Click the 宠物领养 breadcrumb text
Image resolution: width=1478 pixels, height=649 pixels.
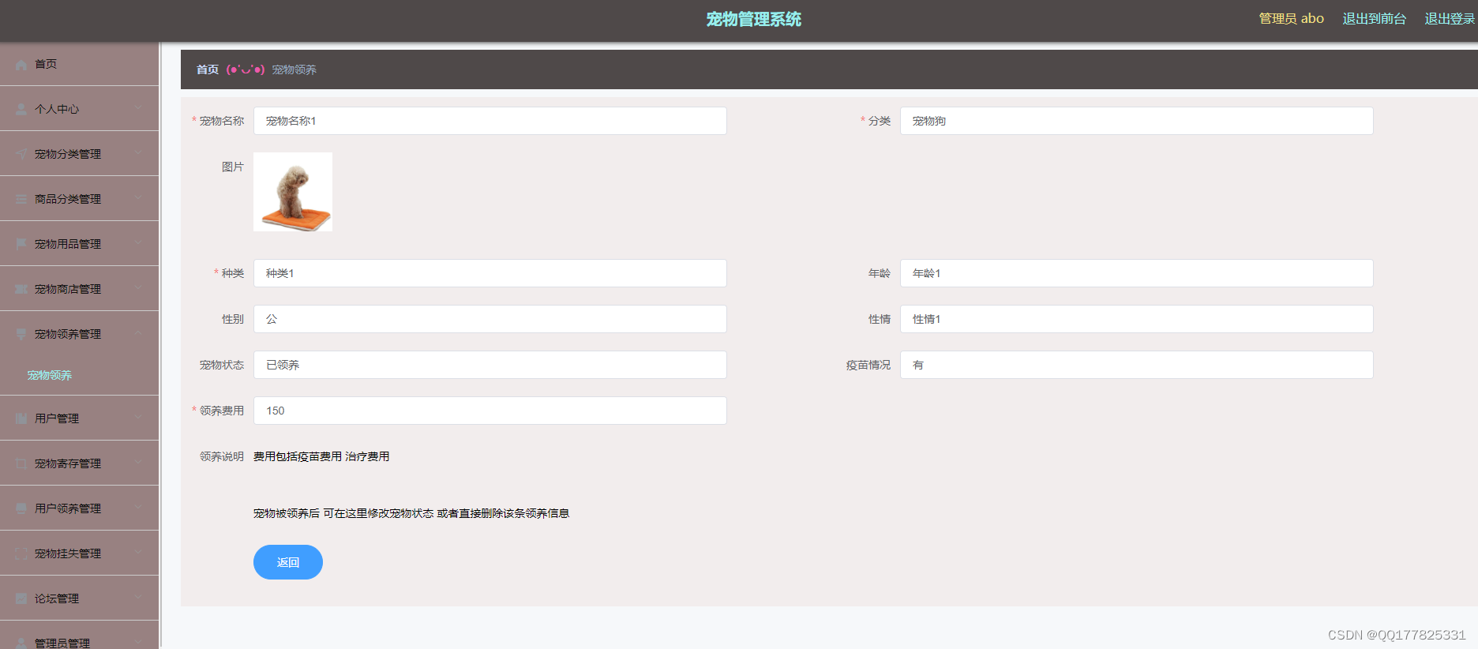(294, 69)
